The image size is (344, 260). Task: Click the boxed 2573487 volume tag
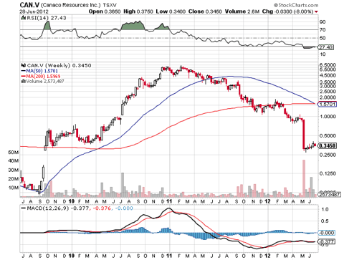(x=329, y=194)
